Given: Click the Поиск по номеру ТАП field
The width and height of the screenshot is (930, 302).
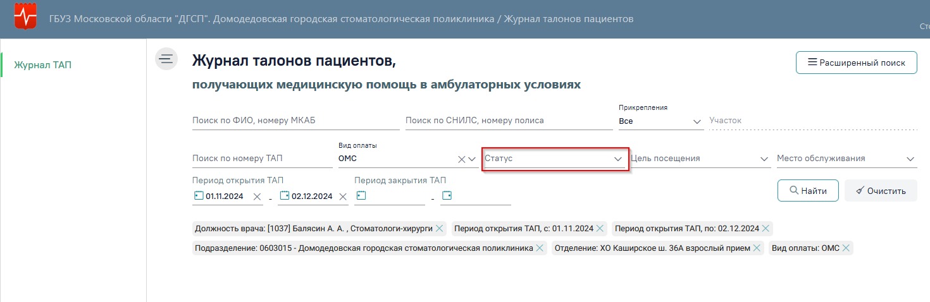Looking at the screenshot, I should tap(262, 159).
